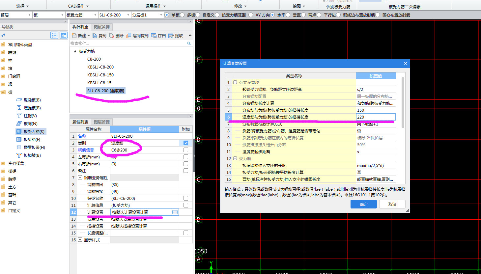Screen dimensions: 481x274
Task: Switch navigation tree to panel view icon
Action: point(64,35)
